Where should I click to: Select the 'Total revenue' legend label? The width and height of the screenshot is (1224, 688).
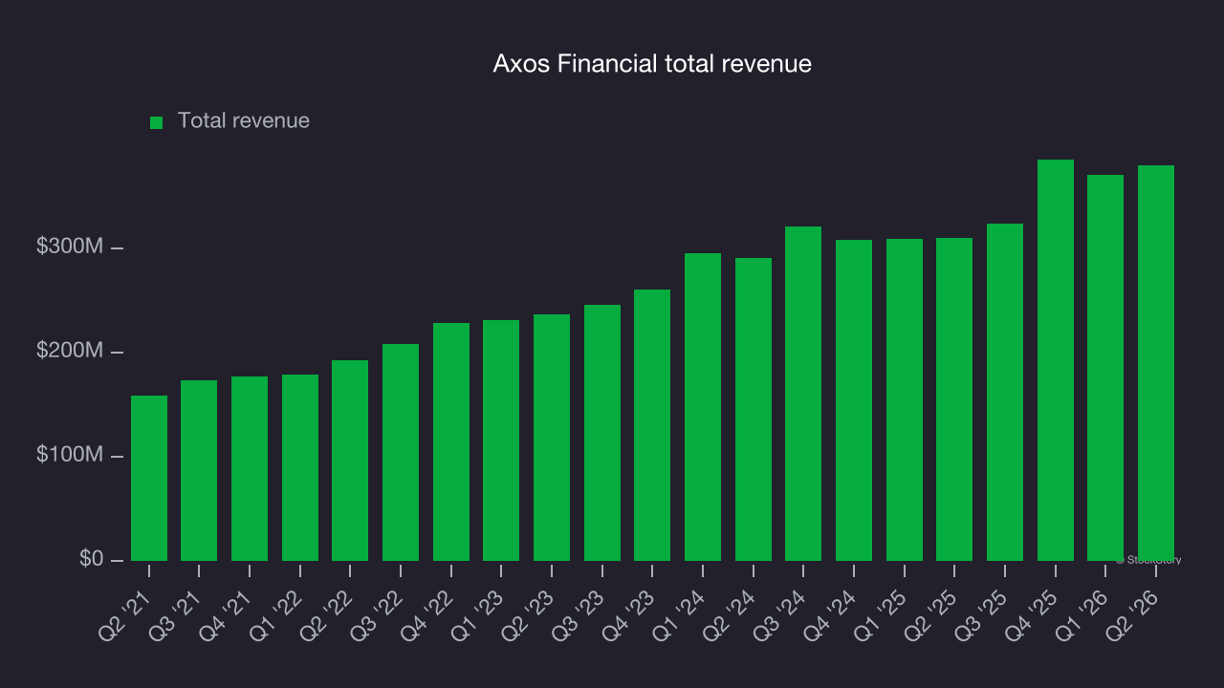244,121
